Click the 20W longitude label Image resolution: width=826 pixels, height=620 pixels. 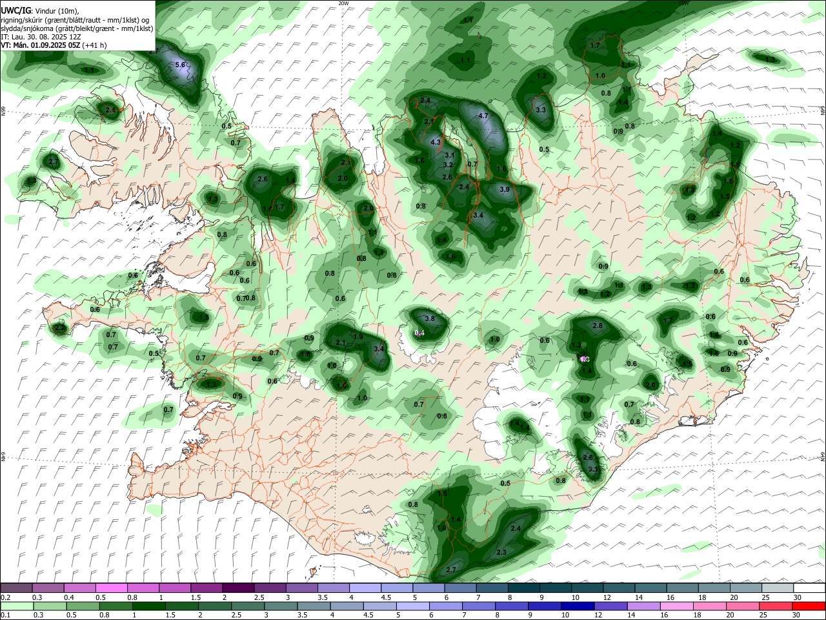coord(343,3)
